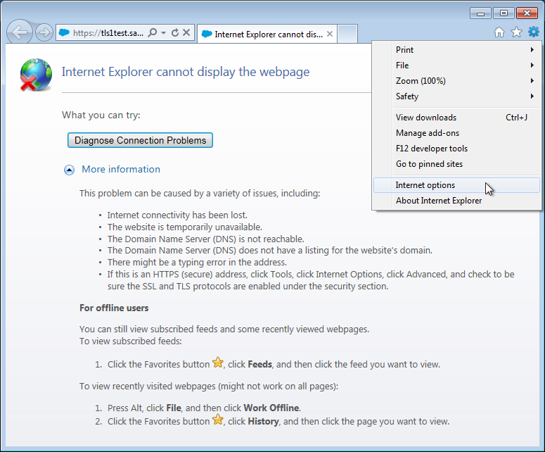Click 'The website is temporarily unavailable.' bullet

[184, 227]
